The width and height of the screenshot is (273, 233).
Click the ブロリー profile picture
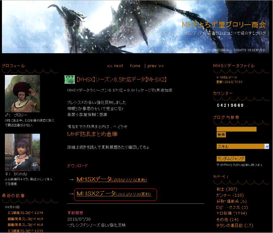22,93
